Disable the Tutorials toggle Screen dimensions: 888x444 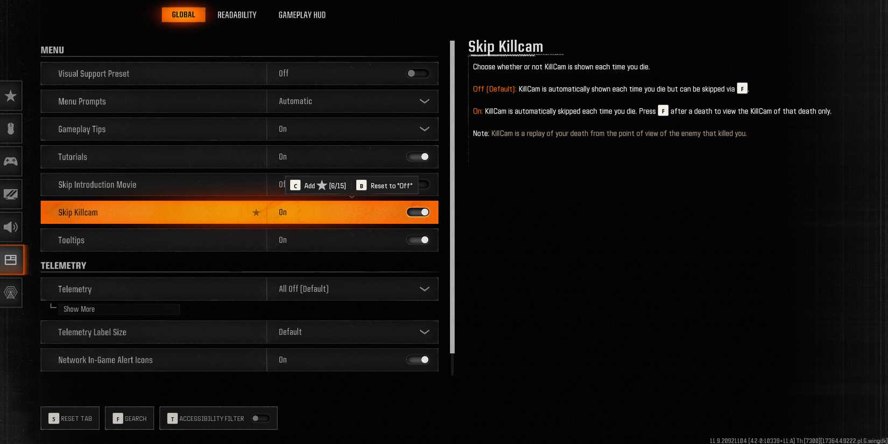(418, 157)
